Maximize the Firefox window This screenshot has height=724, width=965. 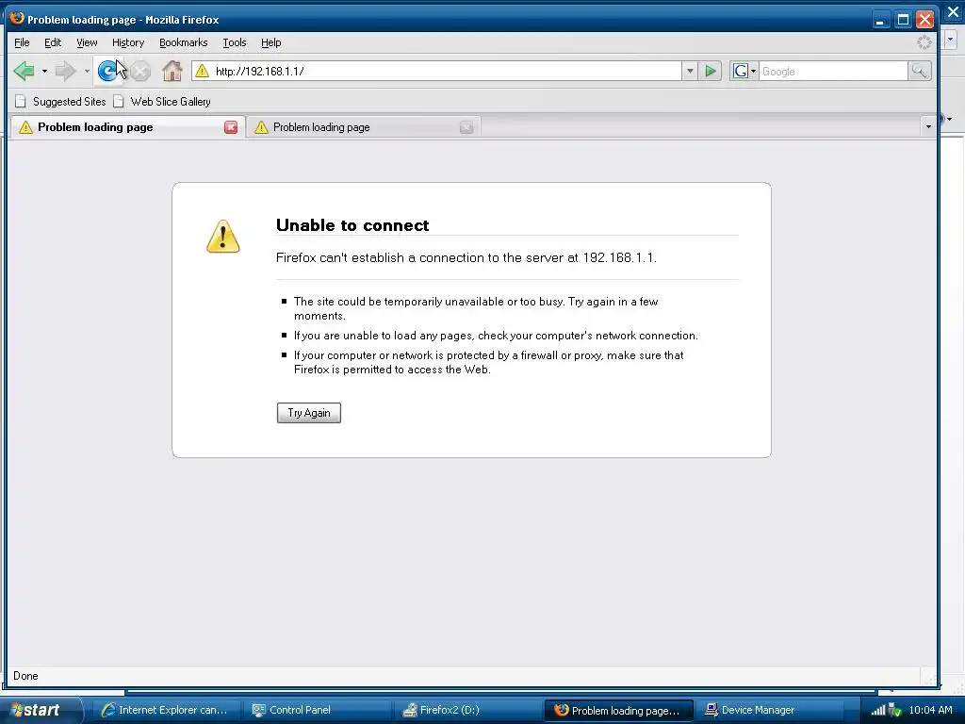click(x=902, y=20)
